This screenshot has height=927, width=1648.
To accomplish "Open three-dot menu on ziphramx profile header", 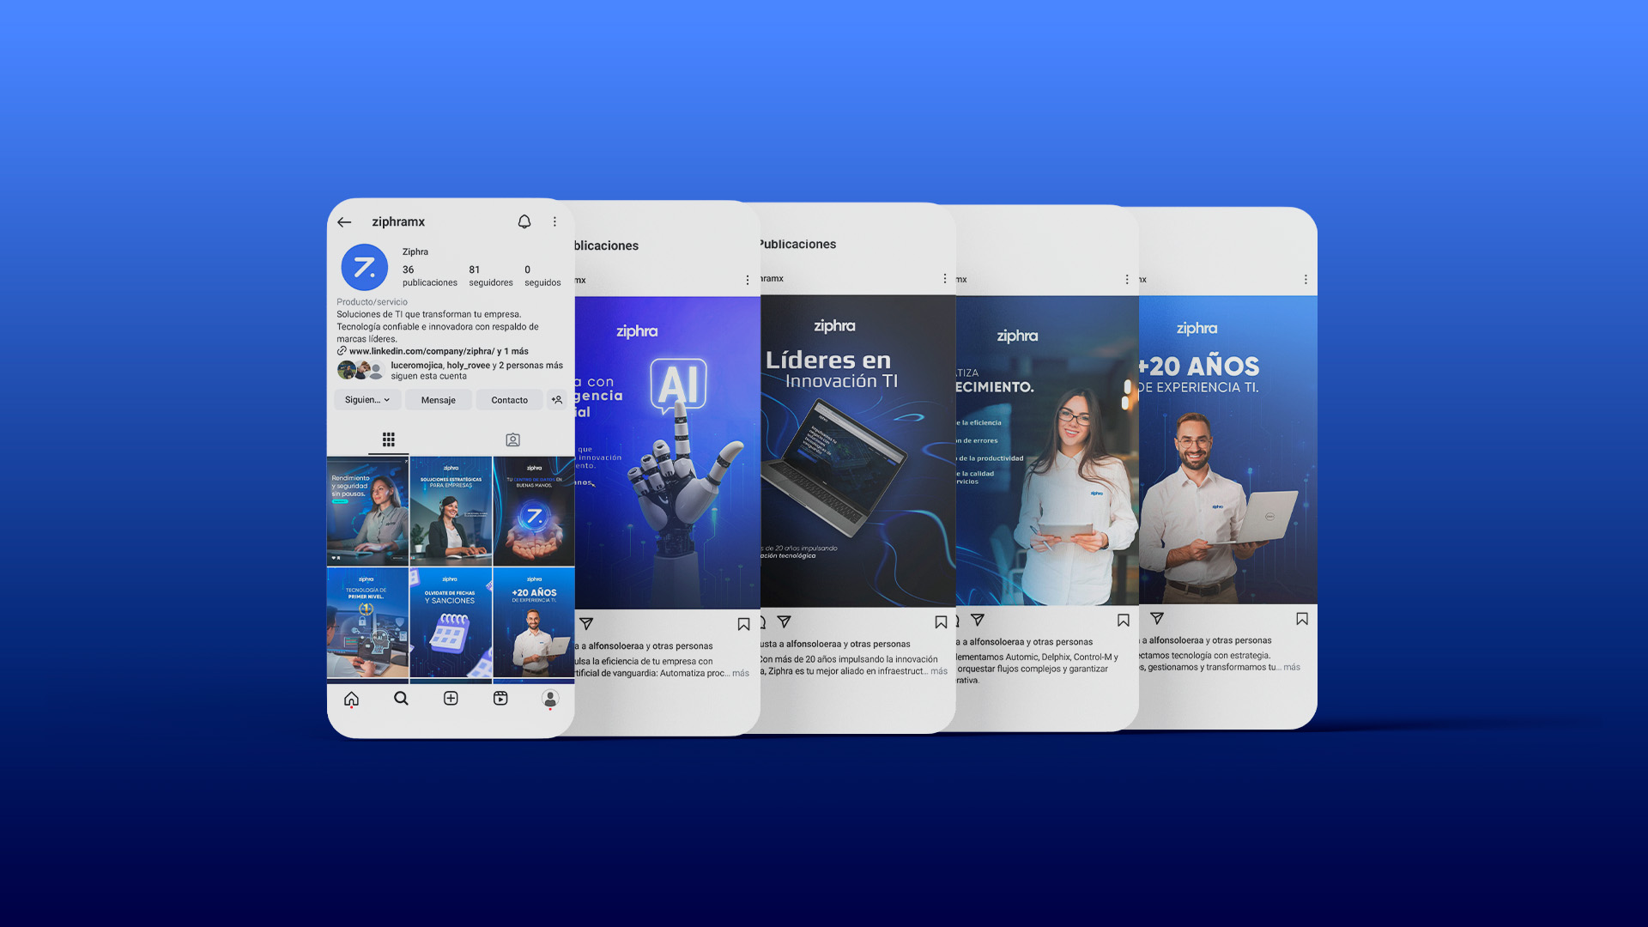I will tap(555, 221).
